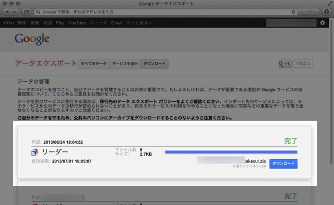Click the completed blue progress bar
This screenshot has height=205, width=334.
pos(231,152)
